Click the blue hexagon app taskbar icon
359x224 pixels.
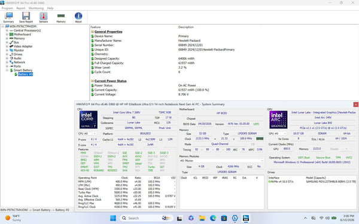point(235,218)
